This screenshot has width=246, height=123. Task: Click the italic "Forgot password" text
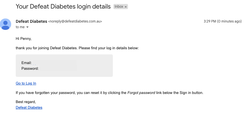[141, 93]
